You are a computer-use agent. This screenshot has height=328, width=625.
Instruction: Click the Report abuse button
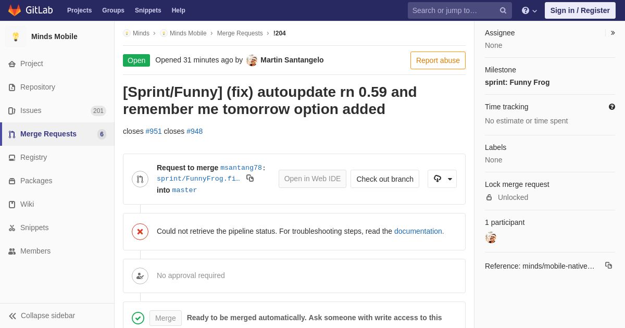438,60
